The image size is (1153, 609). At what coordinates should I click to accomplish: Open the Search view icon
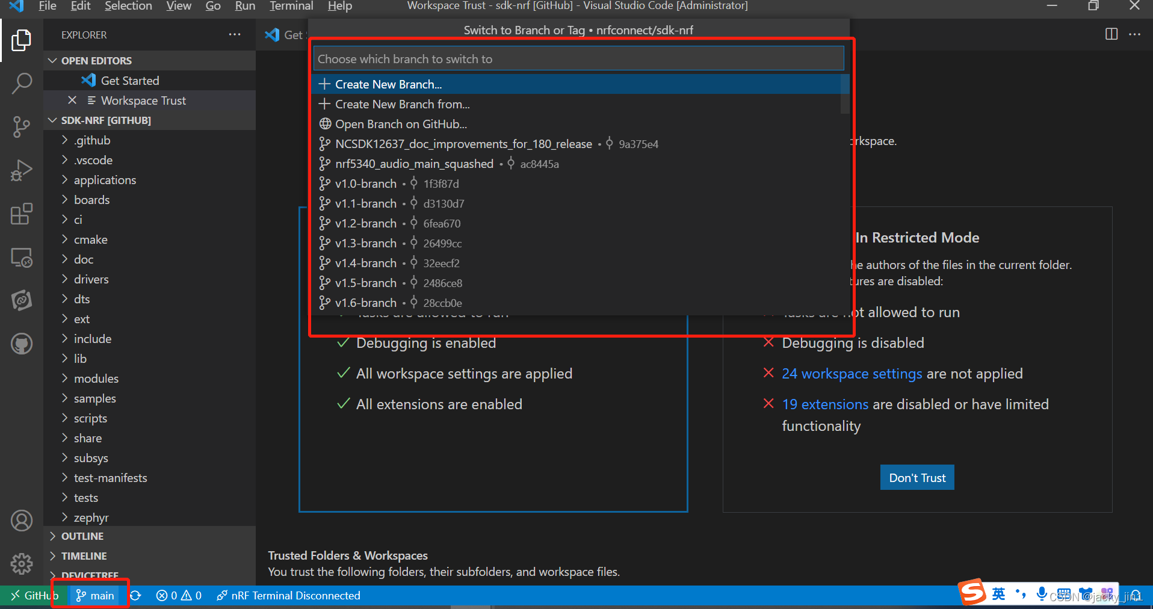coord(22,84)
